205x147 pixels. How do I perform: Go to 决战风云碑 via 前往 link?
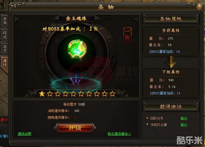184,125
